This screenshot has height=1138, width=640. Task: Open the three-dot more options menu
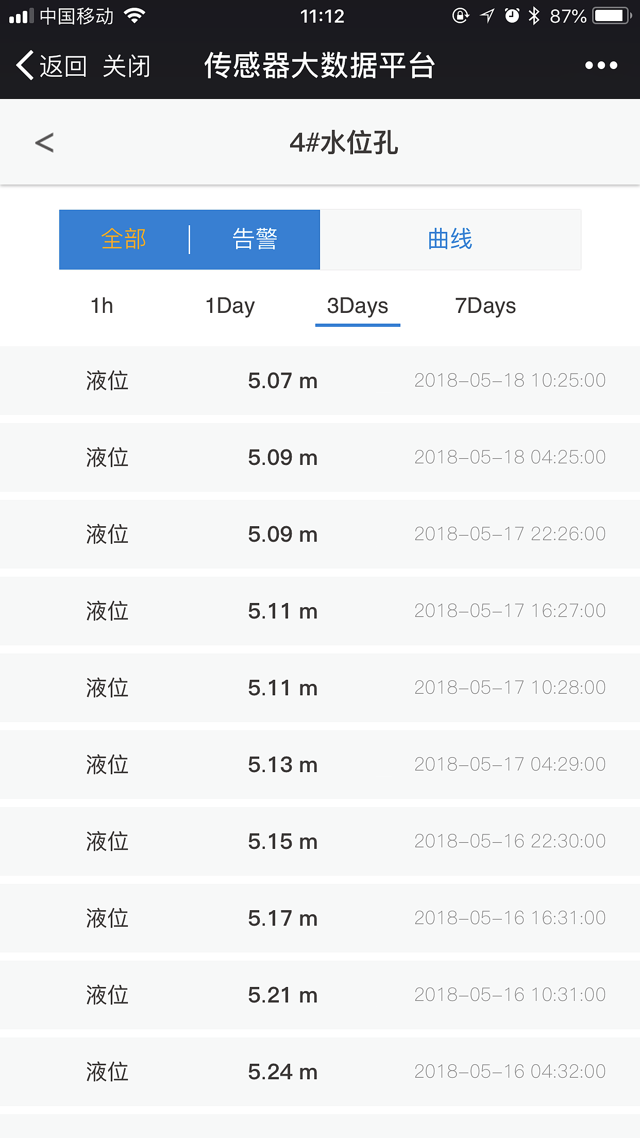(601, 65)
